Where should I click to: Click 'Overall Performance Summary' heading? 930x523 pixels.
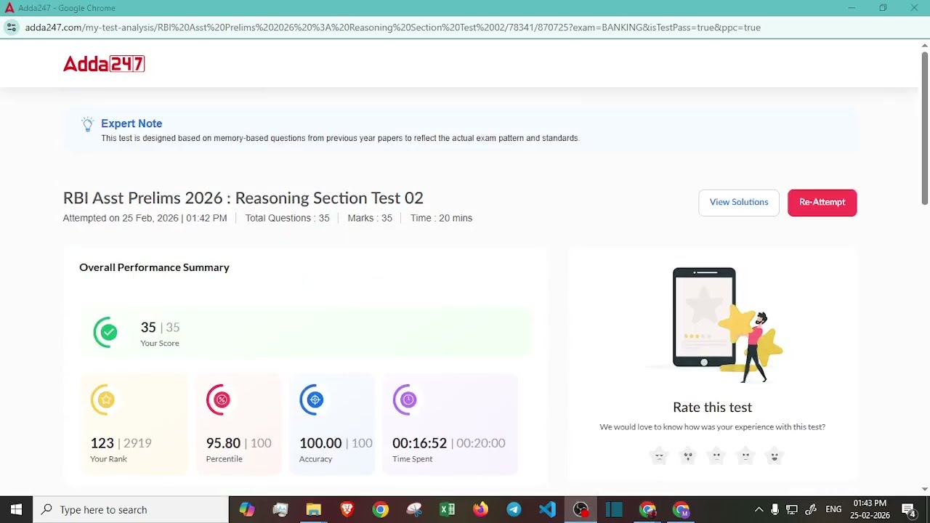tap(154, 267)
